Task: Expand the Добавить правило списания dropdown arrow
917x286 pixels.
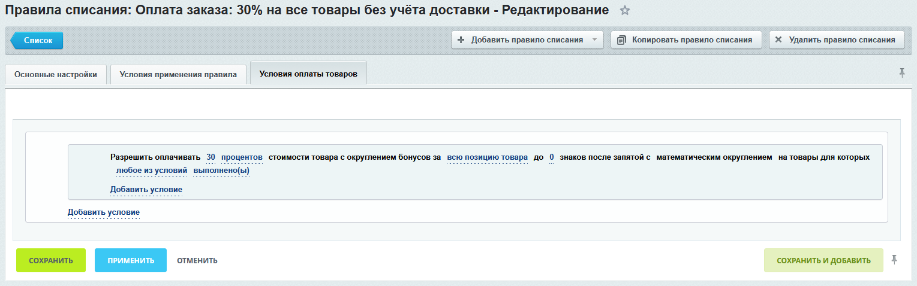Action: [594, 40]
